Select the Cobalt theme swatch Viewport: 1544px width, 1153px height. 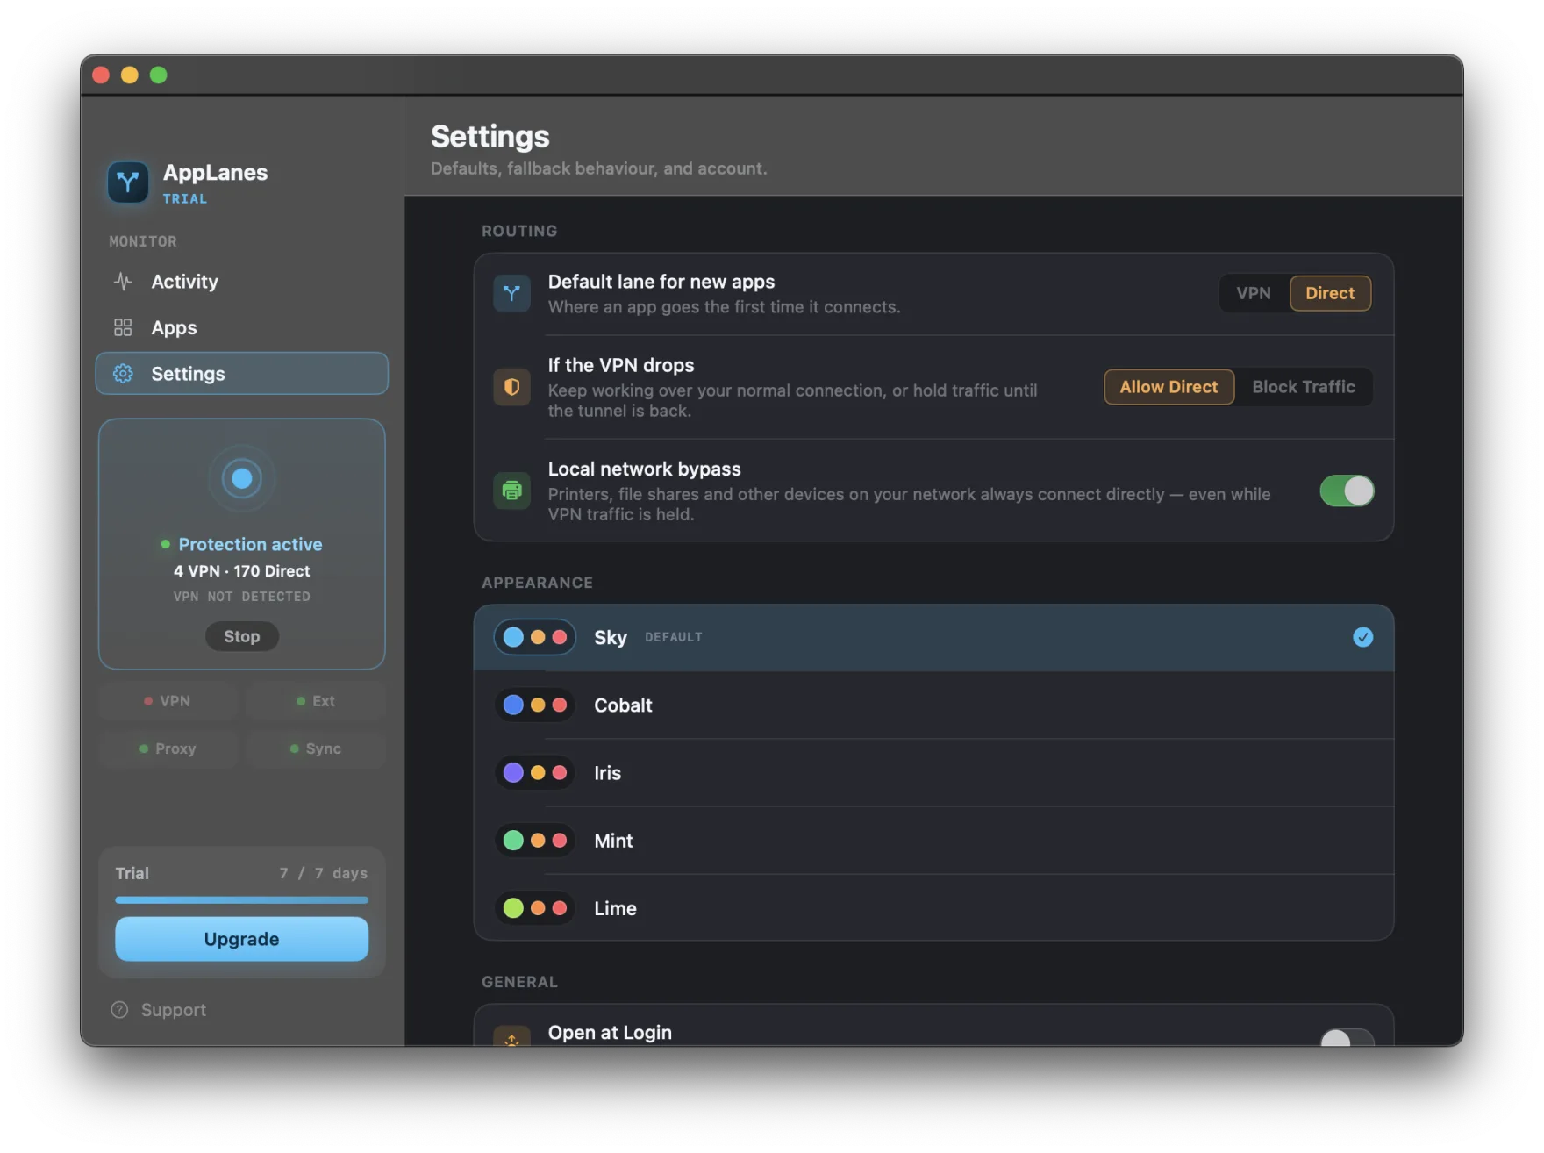click(x=535, y=705)
